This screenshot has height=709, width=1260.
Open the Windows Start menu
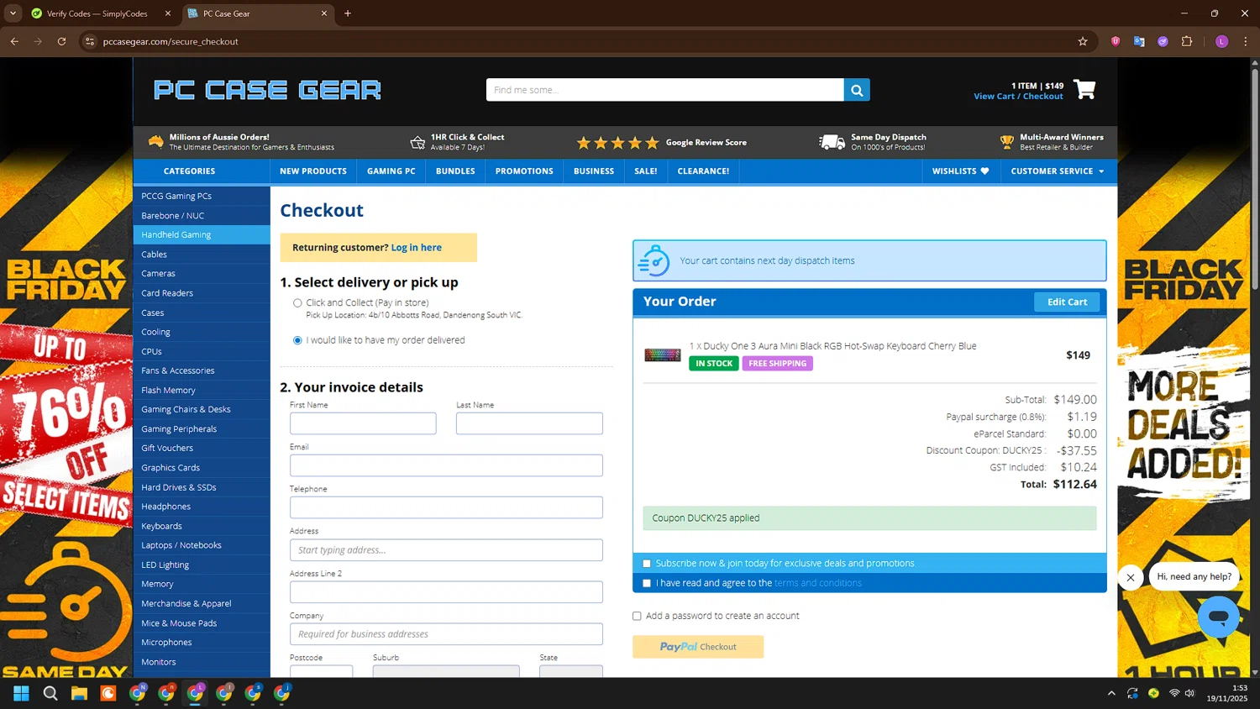[x=22, y=693]
